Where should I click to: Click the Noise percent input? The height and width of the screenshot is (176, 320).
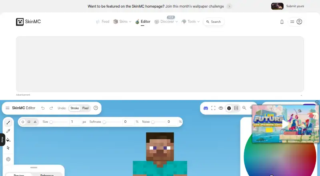click(172, 122)
